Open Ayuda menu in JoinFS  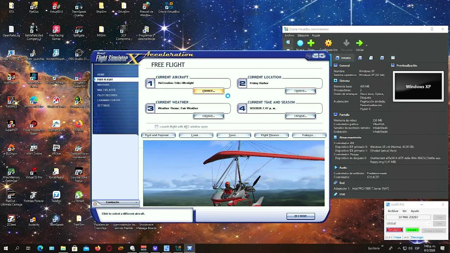[x=415, y=211]
